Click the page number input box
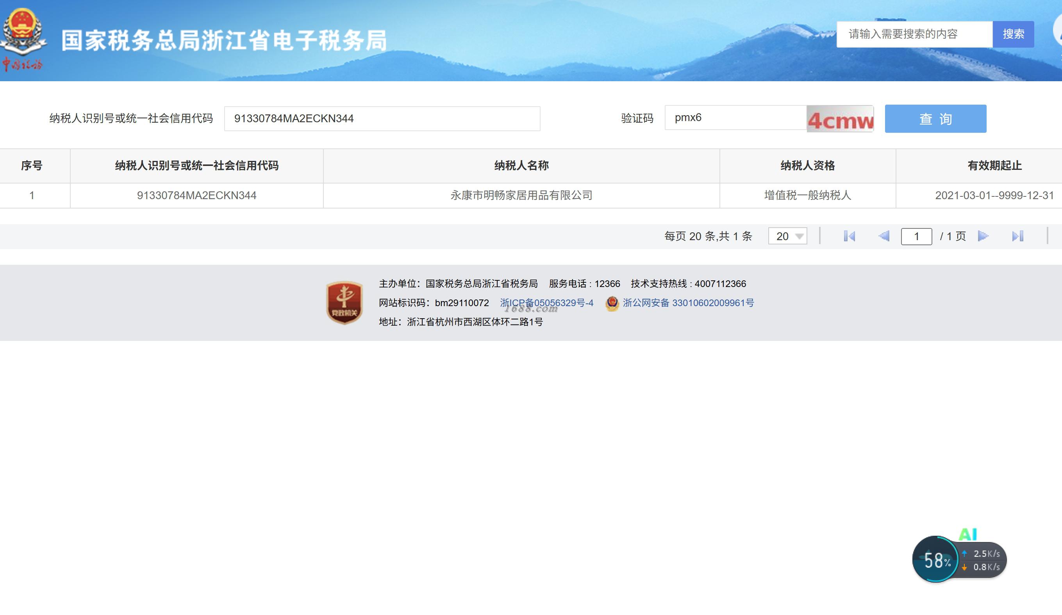Image resolution: width=1062 pixels, height=615 pixels. 916,236
